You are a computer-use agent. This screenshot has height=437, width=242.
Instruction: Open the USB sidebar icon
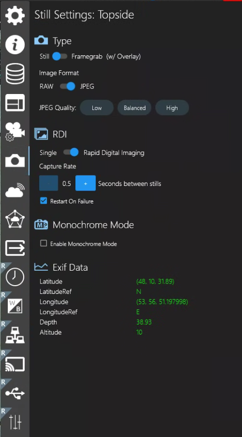click(x=15, y=393)
